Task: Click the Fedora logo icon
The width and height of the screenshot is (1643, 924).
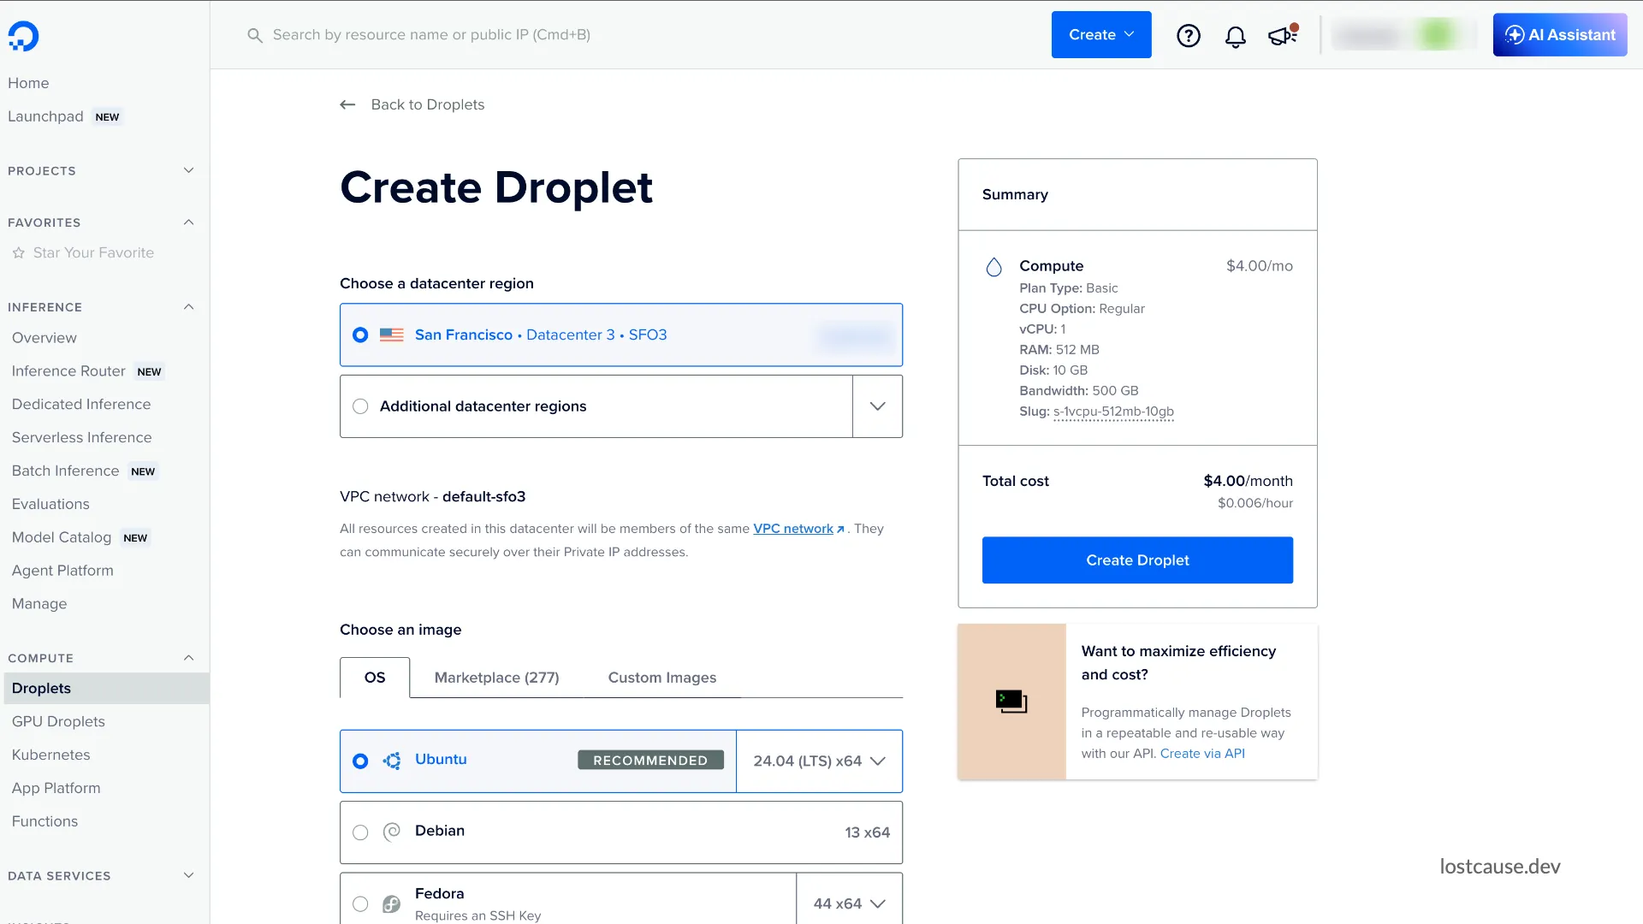Action: (392, 903)
